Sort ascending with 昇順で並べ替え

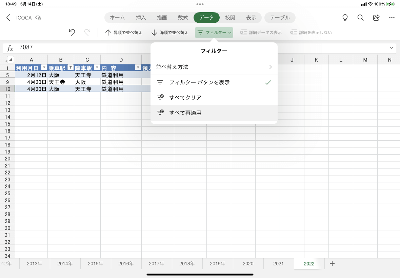click(123, 33)
